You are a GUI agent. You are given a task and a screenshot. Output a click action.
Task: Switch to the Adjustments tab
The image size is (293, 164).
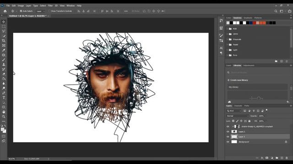tap(249, 66)
